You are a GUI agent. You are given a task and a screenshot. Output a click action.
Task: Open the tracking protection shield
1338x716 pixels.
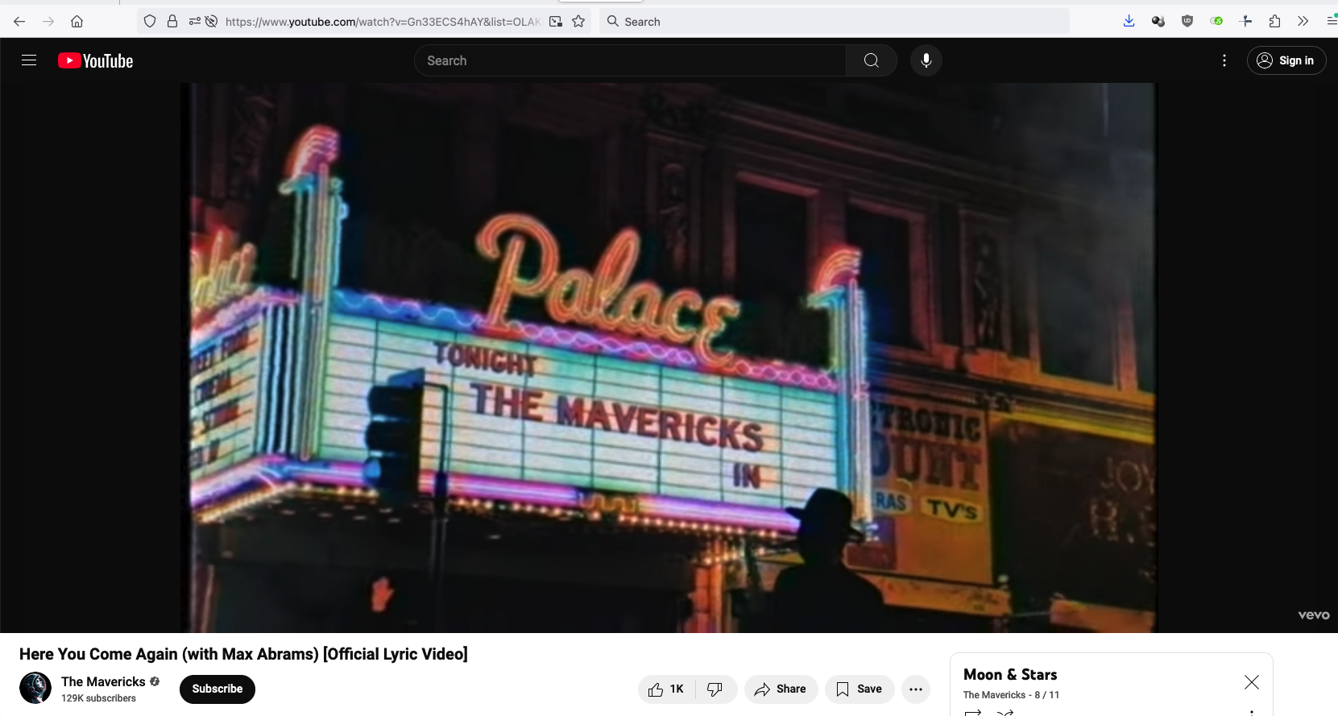pos(150,22)
